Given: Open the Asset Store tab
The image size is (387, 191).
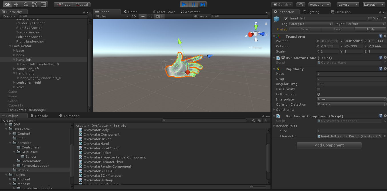Looking at the screenshot, I should (165, 12).
